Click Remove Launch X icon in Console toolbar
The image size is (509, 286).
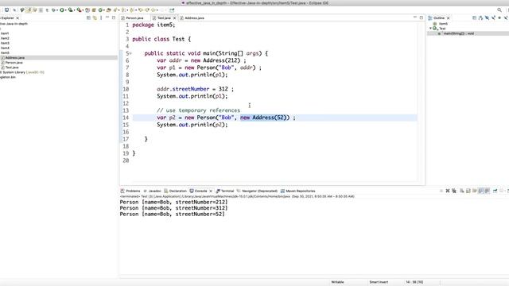(448, 191)
